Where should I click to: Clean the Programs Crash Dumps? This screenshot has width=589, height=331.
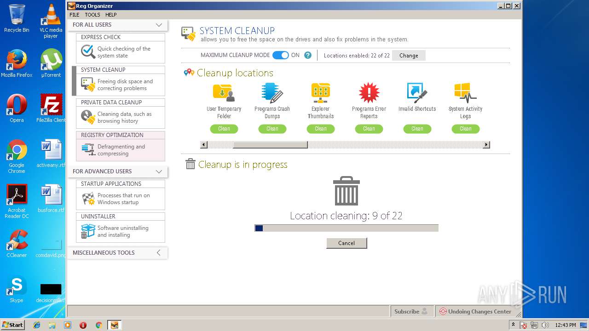[272, 129]
